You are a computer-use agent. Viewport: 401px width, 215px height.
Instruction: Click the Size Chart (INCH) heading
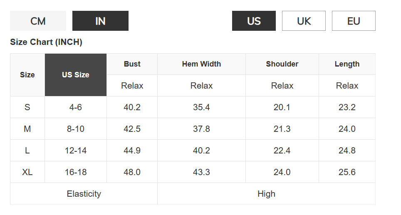[46, 42]
